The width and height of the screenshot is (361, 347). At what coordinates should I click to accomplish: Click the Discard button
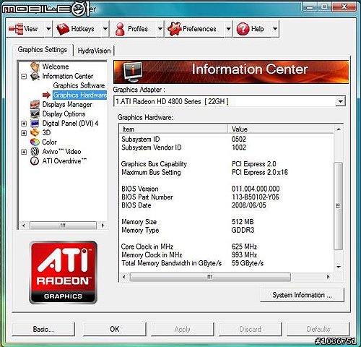[x=250, y=329]
